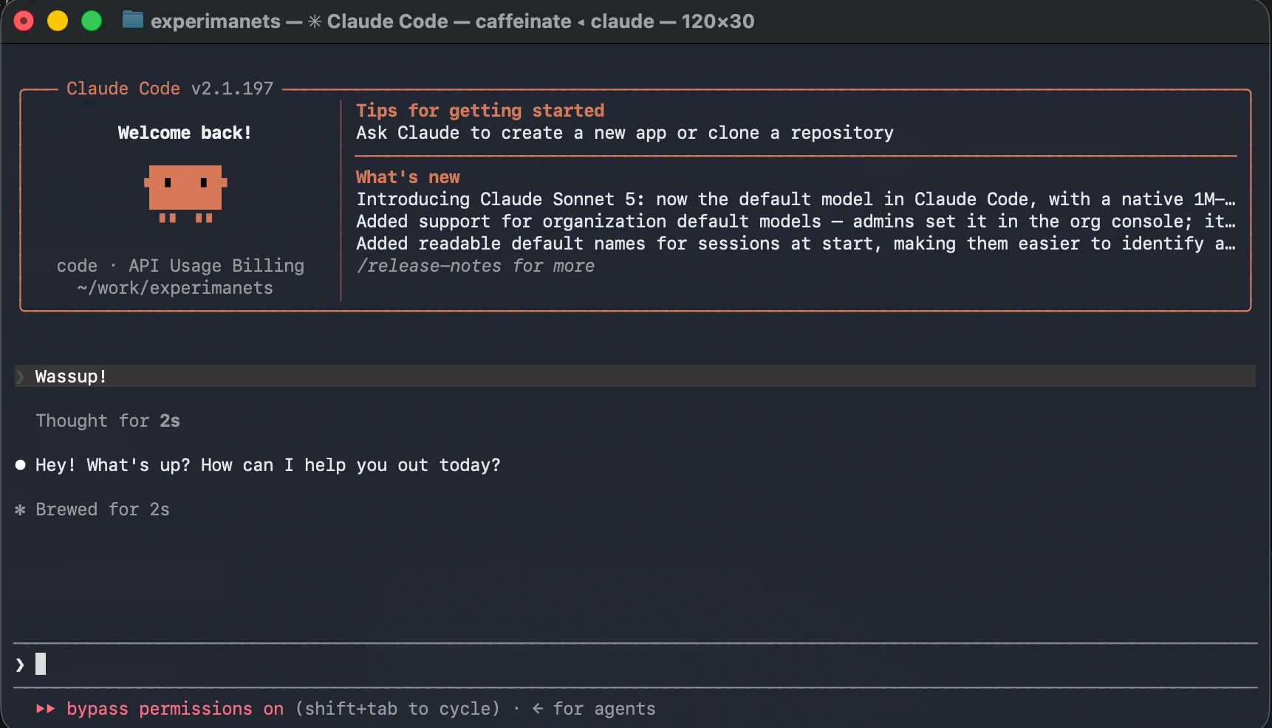1272x728 pixels.
Task: Click the window title 'experimanets — Claude Code'
Action: pos(452,21)
